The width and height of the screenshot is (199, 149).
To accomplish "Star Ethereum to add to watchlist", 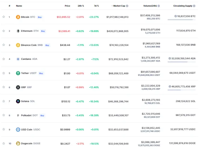I will [4, 31].
